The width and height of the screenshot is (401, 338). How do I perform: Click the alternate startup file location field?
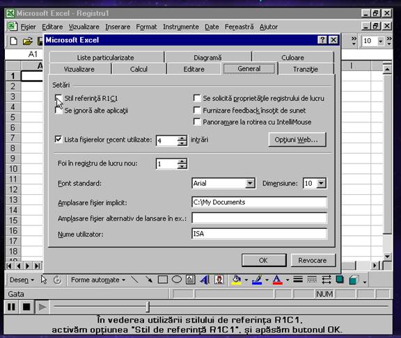click(259, 218)
